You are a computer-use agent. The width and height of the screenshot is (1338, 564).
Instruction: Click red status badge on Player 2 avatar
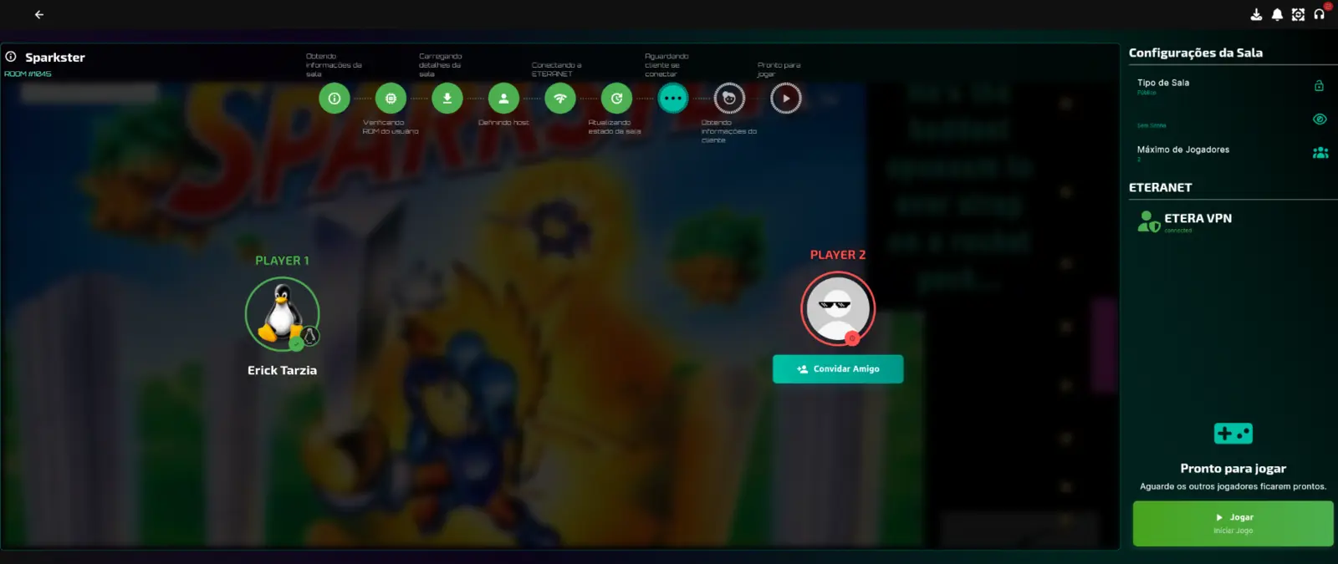[x=852, y=338]
